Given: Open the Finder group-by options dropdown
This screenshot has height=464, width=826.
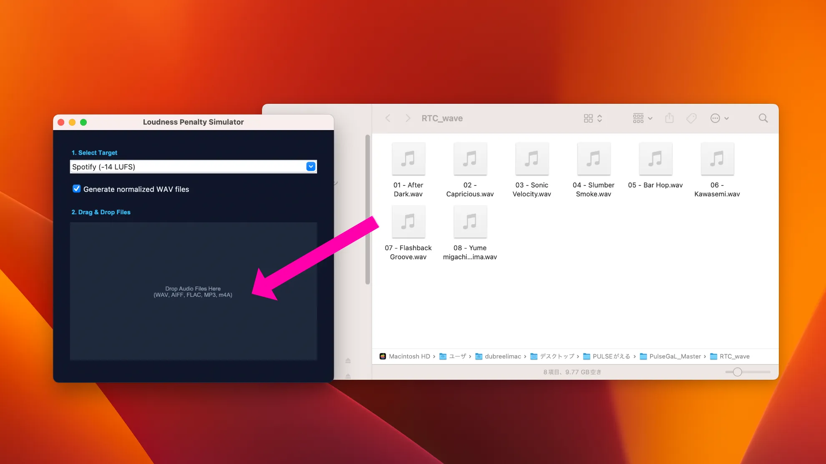Looking at the screenshot, I should (642, 118).
